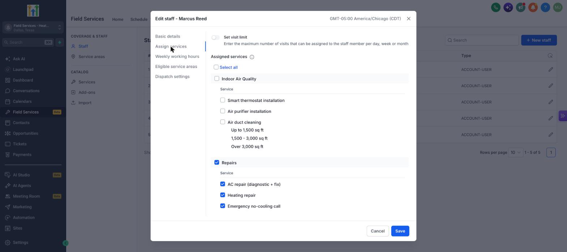
Task: Go to page 1 in pagination
Action: click(551, 153)
